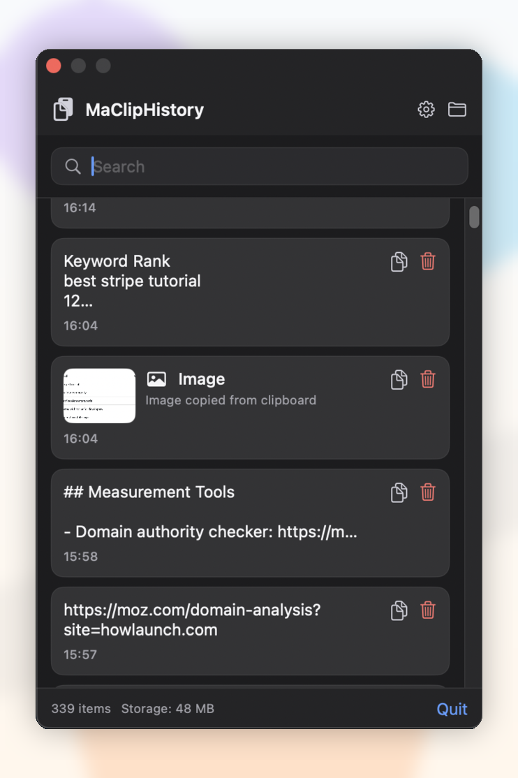
Task: Click the 'Storage: 48 MB' status text
Action: pyautogui.click(x=168, y=709)
